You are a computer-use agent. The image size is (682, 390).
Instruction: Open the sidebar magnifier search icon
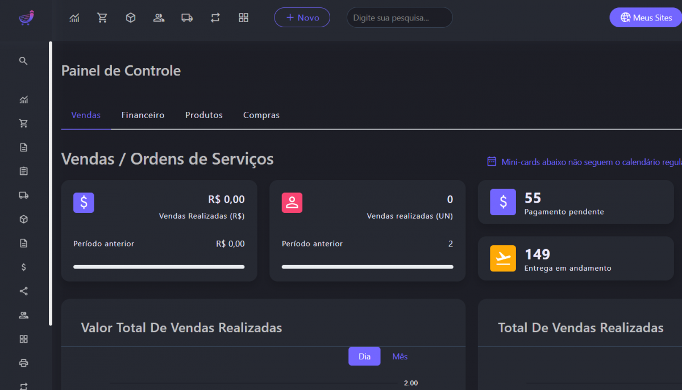coord(23,61)
